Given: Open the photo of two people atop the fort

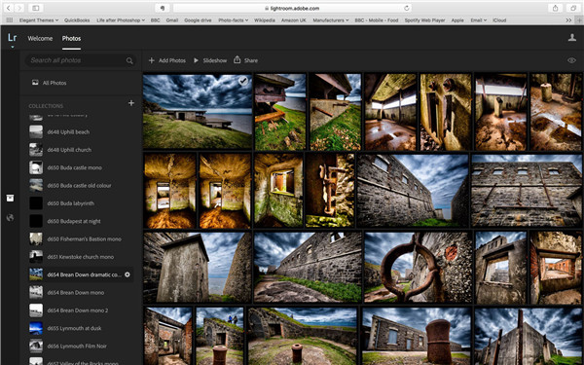Looking at the screenshot, I should click(x=220, y=336).
